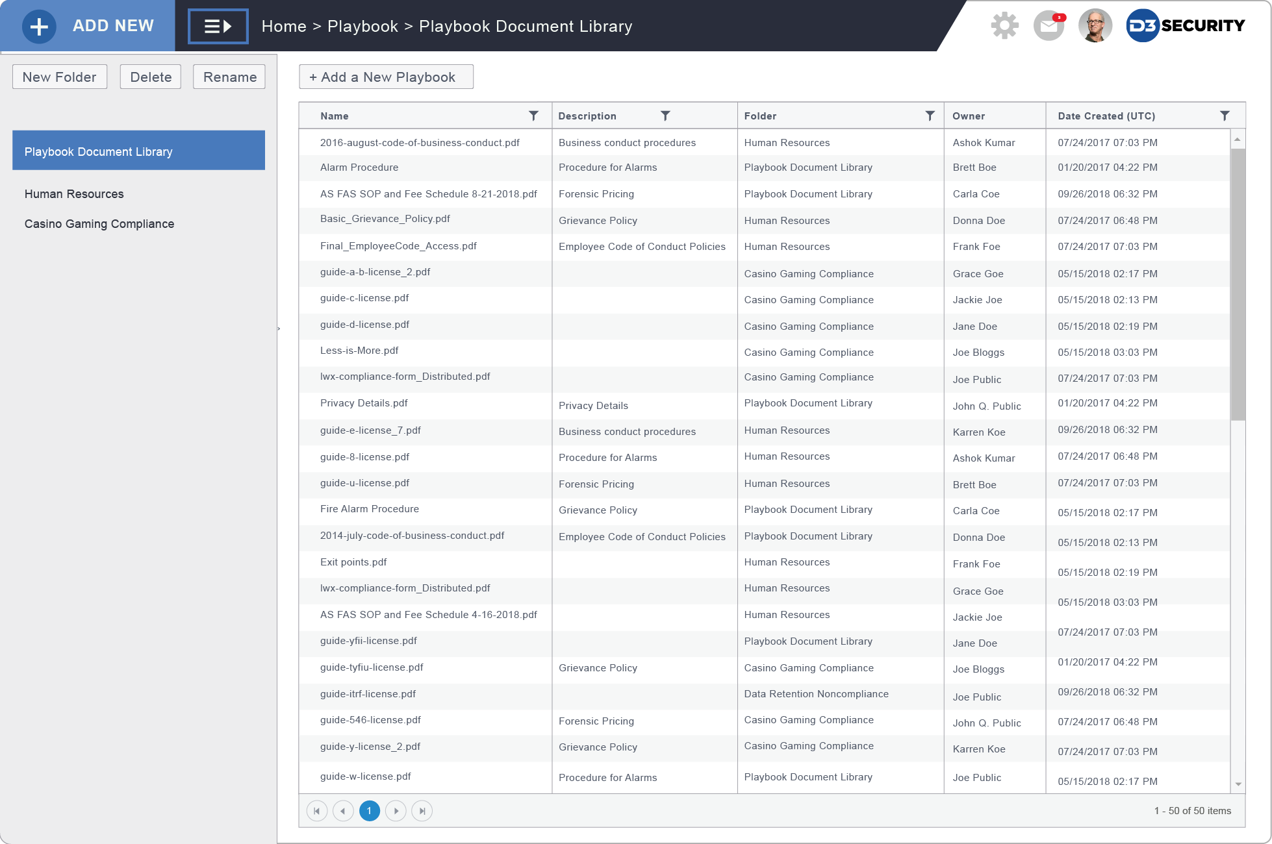Click the Add New plus icon
This screenshot has width=1272, height=844.
tap(39, 27)
